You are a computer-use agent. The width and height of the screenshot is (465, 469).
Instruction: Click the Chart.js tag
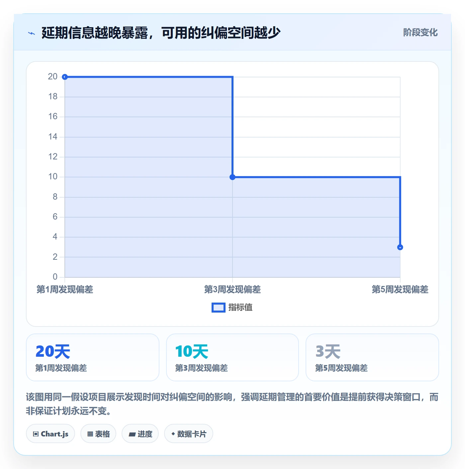50,434
